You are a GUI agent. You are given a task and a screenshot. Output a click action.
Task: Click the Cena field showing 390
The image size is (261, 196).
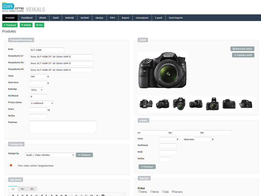point(38,77)
